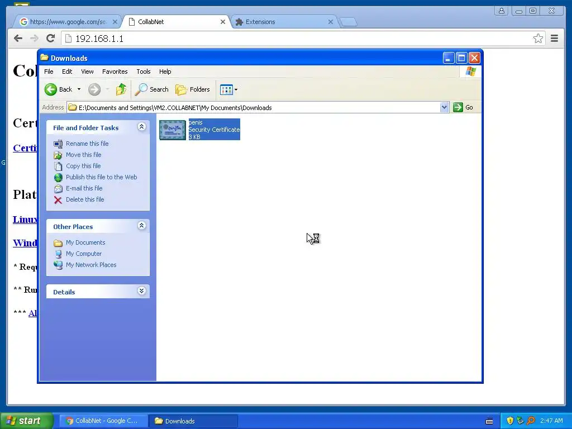Click the system clock showing 2:47 AM
This screenshot has height=429, width=572.
(x=551, y=421)
